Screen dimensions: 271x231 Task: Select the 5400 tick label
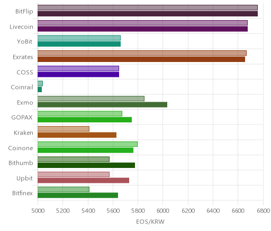[x=88, y=211]
